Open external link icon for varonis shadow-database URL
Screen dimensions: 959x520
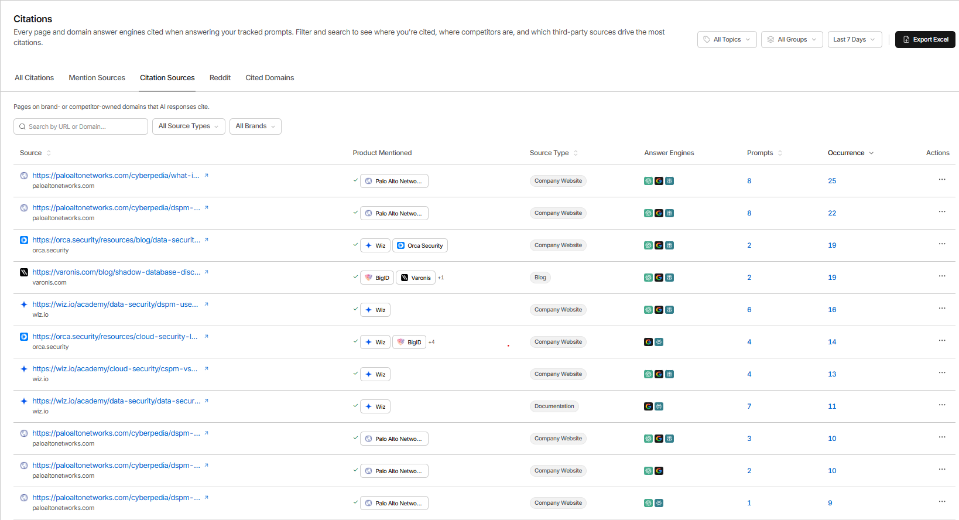[x=206, y=272]
